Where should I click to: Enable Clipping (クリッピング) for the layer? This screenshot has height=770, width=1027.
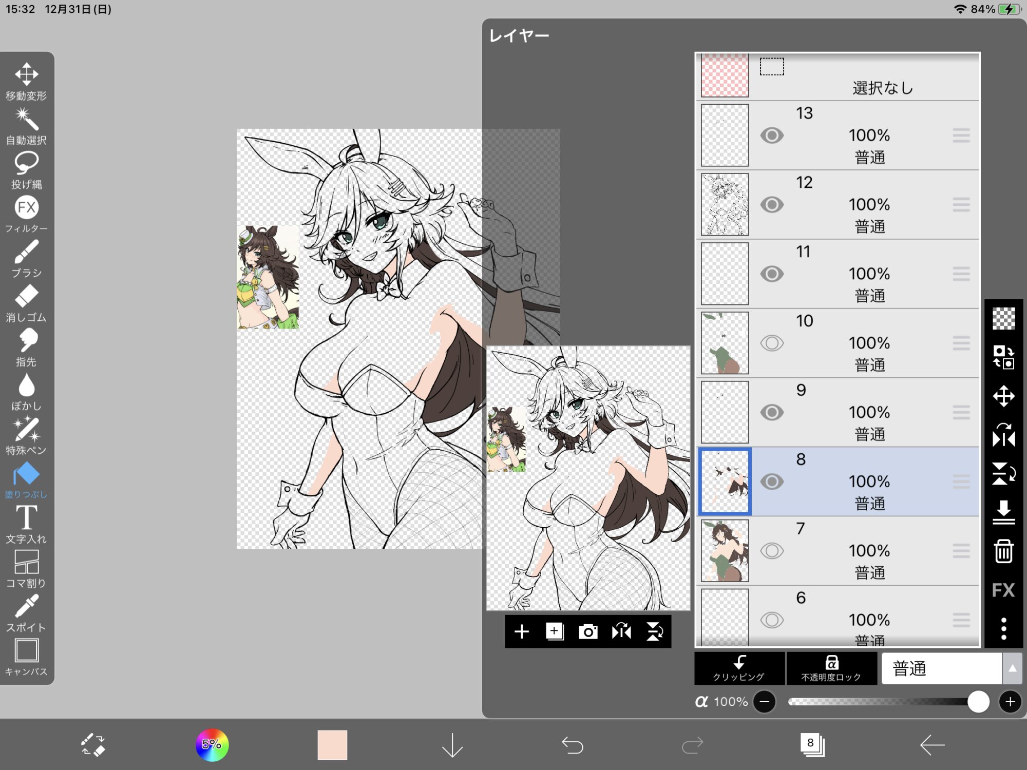(739, 668)
